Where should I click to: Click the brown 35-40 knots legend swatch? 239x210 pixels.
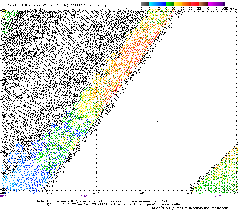click(203, 4)
